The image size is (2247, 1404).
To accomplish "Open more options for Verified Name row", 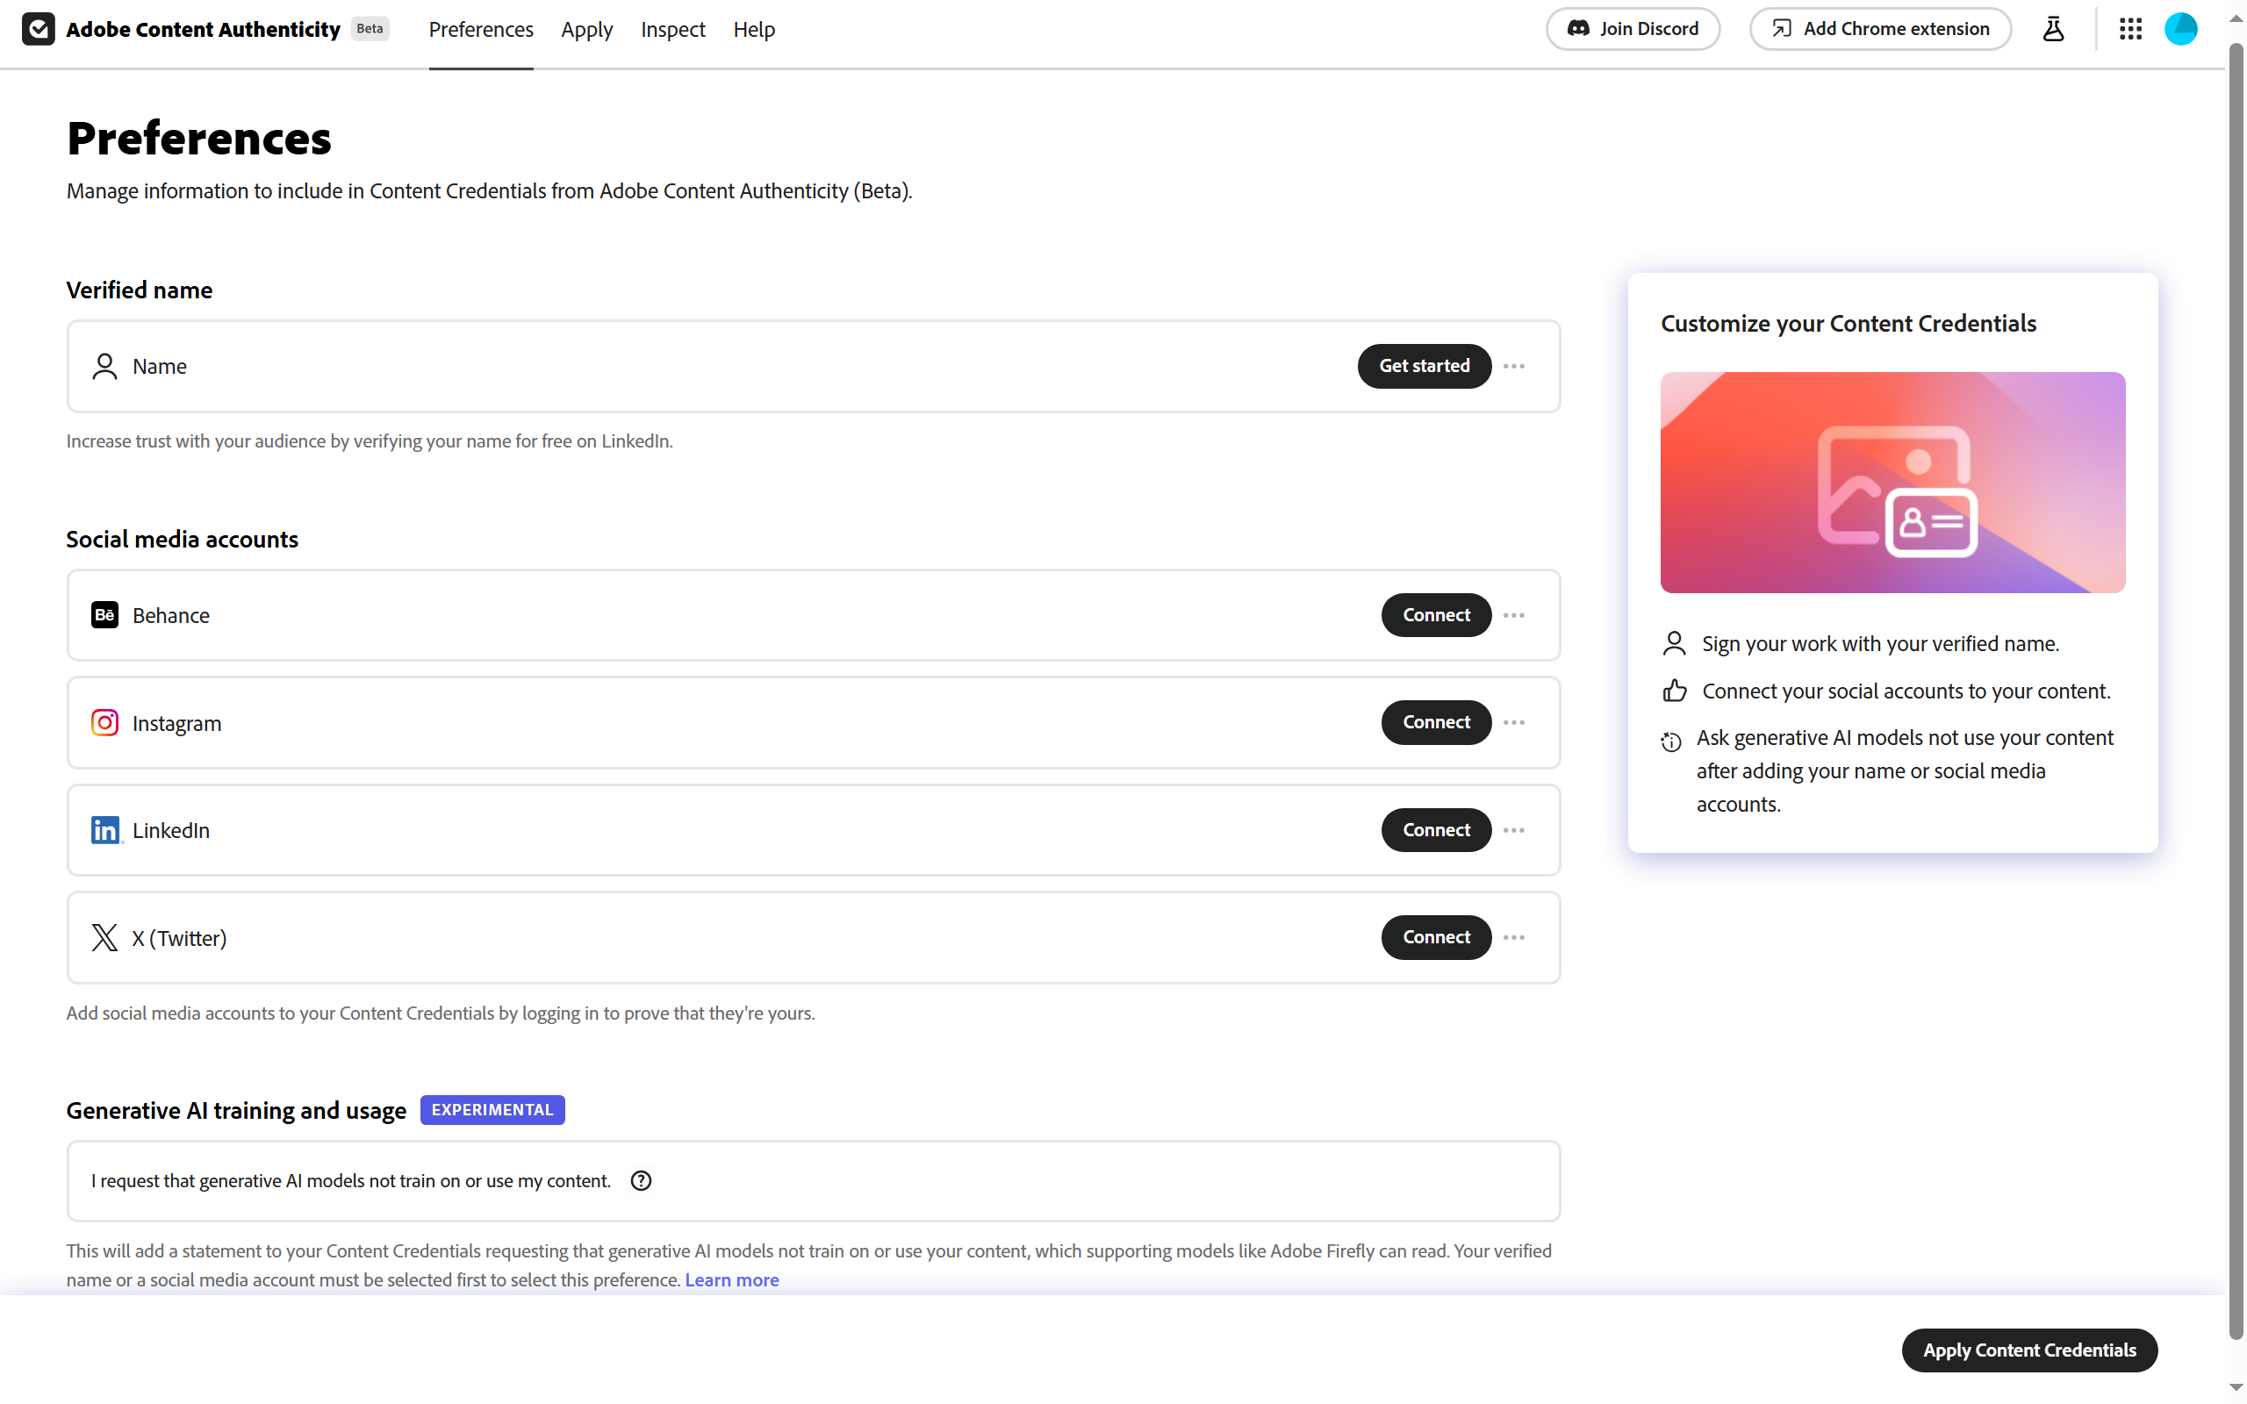I will pyautogui.click(x=1513, y=366).
